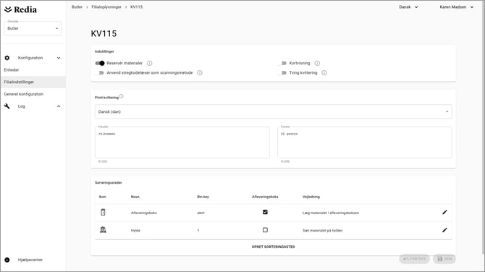Screen dimensions: 485x272
Task: Click the Ikon column header
Action: coord(102,197)
